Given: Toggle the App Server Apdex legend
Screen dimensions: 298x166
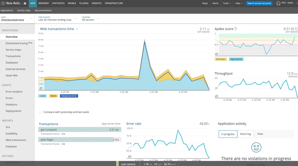Looking at the screenshot, I should coord(236,59).
